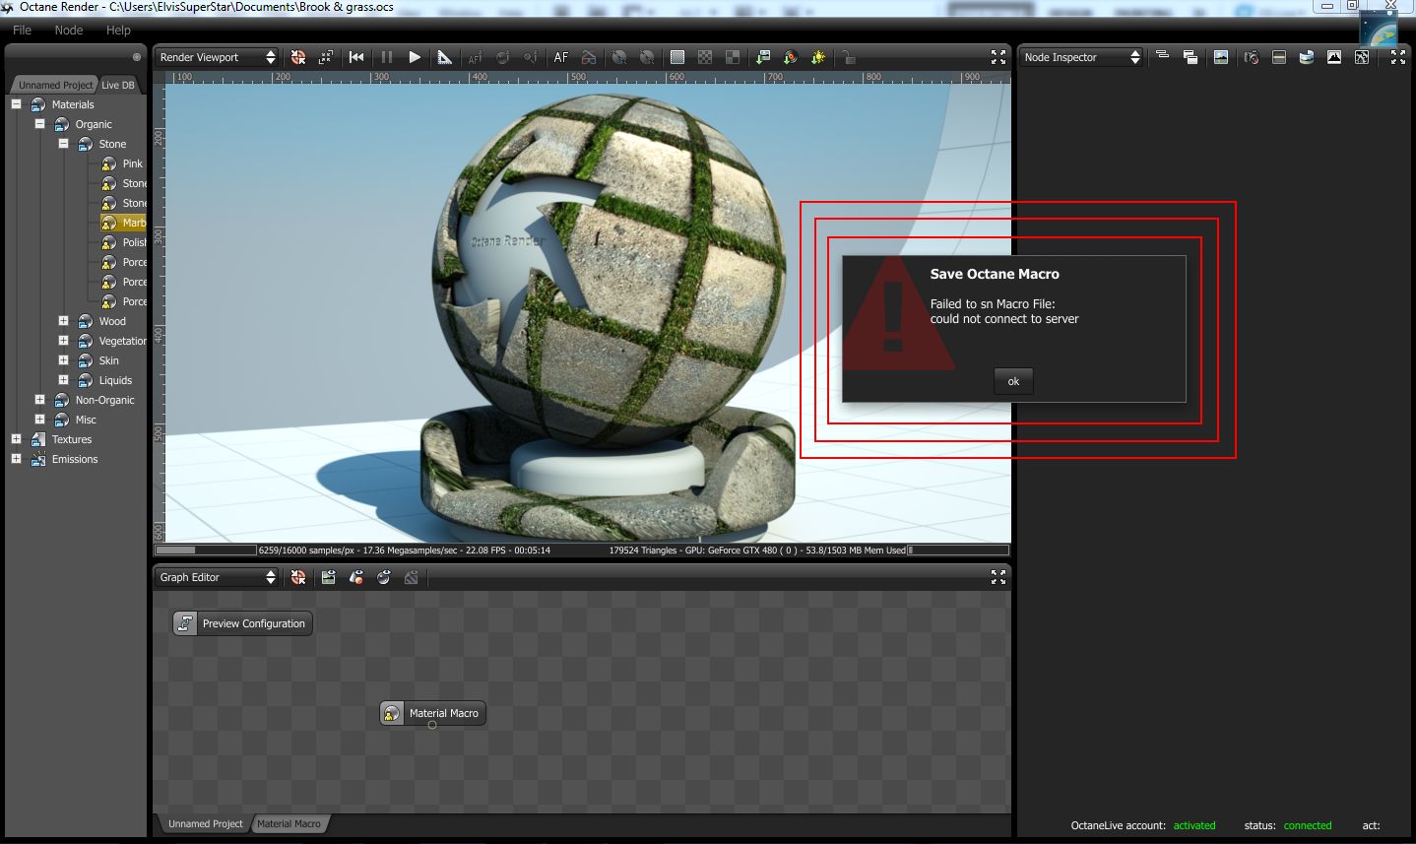
Task: Restart the render with the rewind button
Action: click(x=356, y=57)
